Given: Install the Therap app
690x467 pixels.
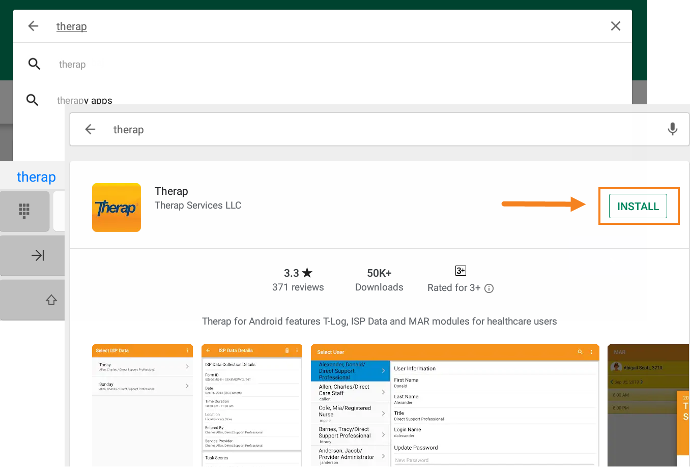Looking at the screenshot, I should (x=638, y=206).
